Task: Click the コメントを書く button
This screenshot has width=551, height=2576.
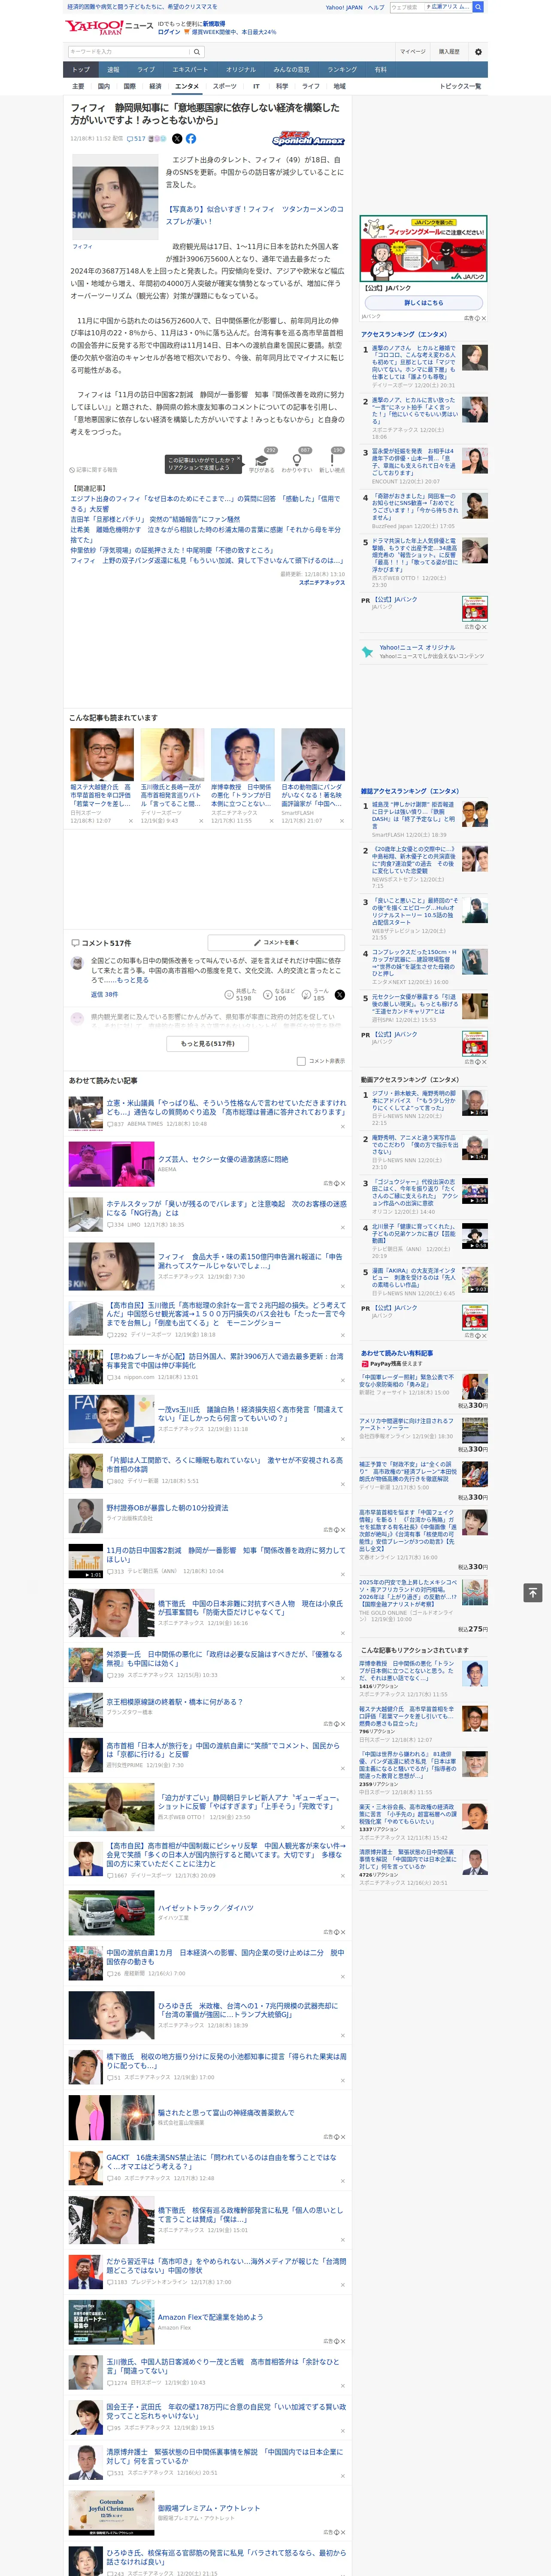Action: click(x=276, y=942)
